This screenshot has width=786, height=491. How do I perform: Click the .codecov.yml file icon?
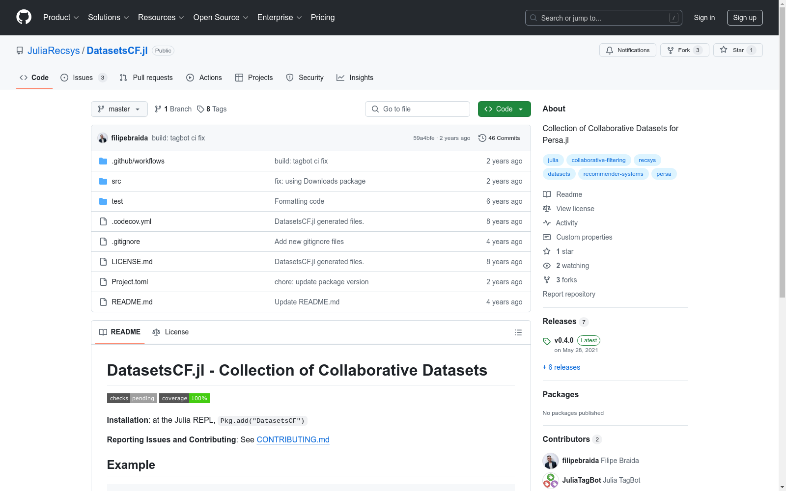pos(103,221)
